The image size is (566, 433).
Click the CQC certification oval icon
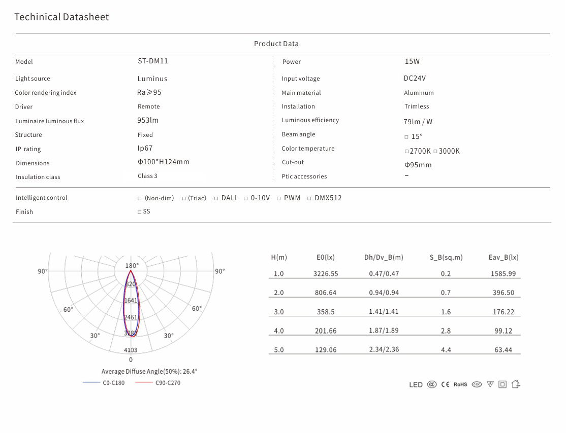(x=477, y=384)
